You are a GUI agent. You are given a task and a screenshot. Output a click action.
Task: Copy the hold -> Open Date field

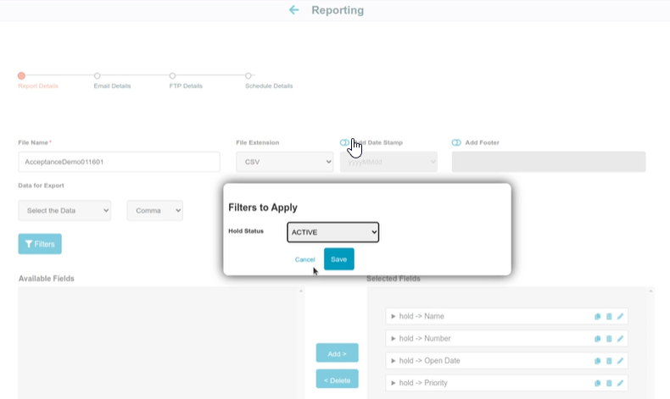tap(597, 361)
